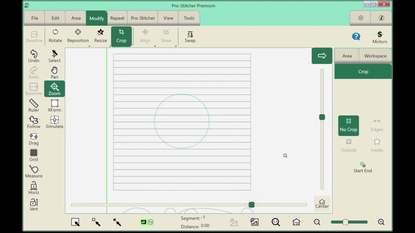Choose the Measure tool
Viewport: 415px width, 233px height.
point(34,172)
